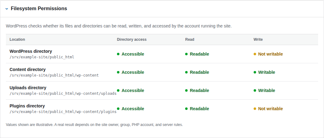Click the green dot beside WordPress directory Accessible
Screen dimensions: 324x138
pos(118,54)
